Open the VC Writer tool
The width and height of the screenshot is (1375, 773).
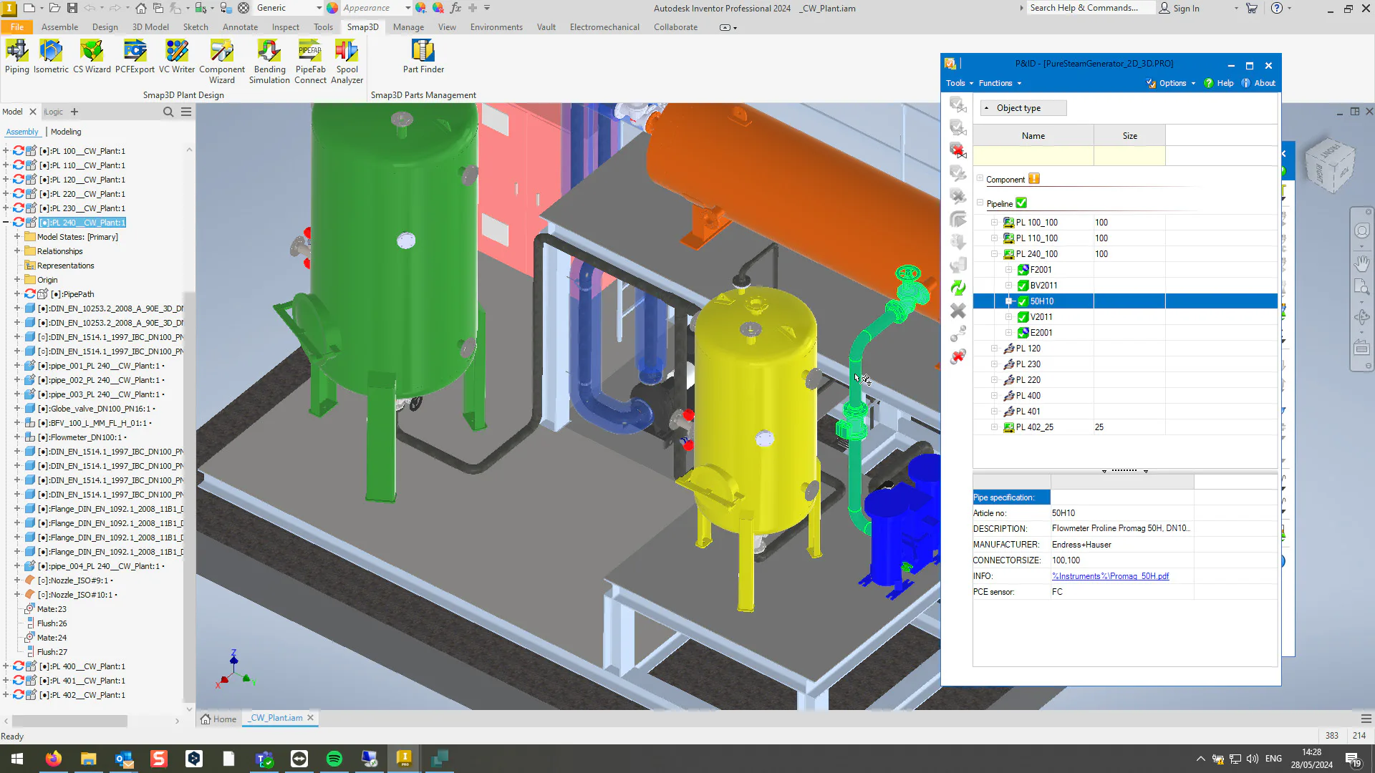coord(176,57)
